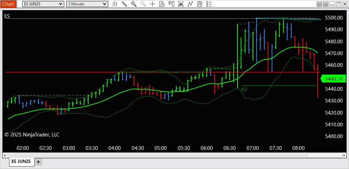Maximize the chart window

pos(339,4)
